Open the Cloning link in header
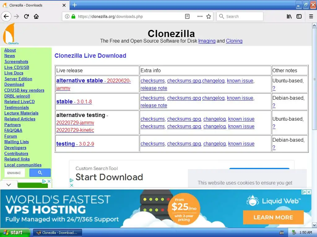The width and height of the screenshot is (317, 237). 234,41
